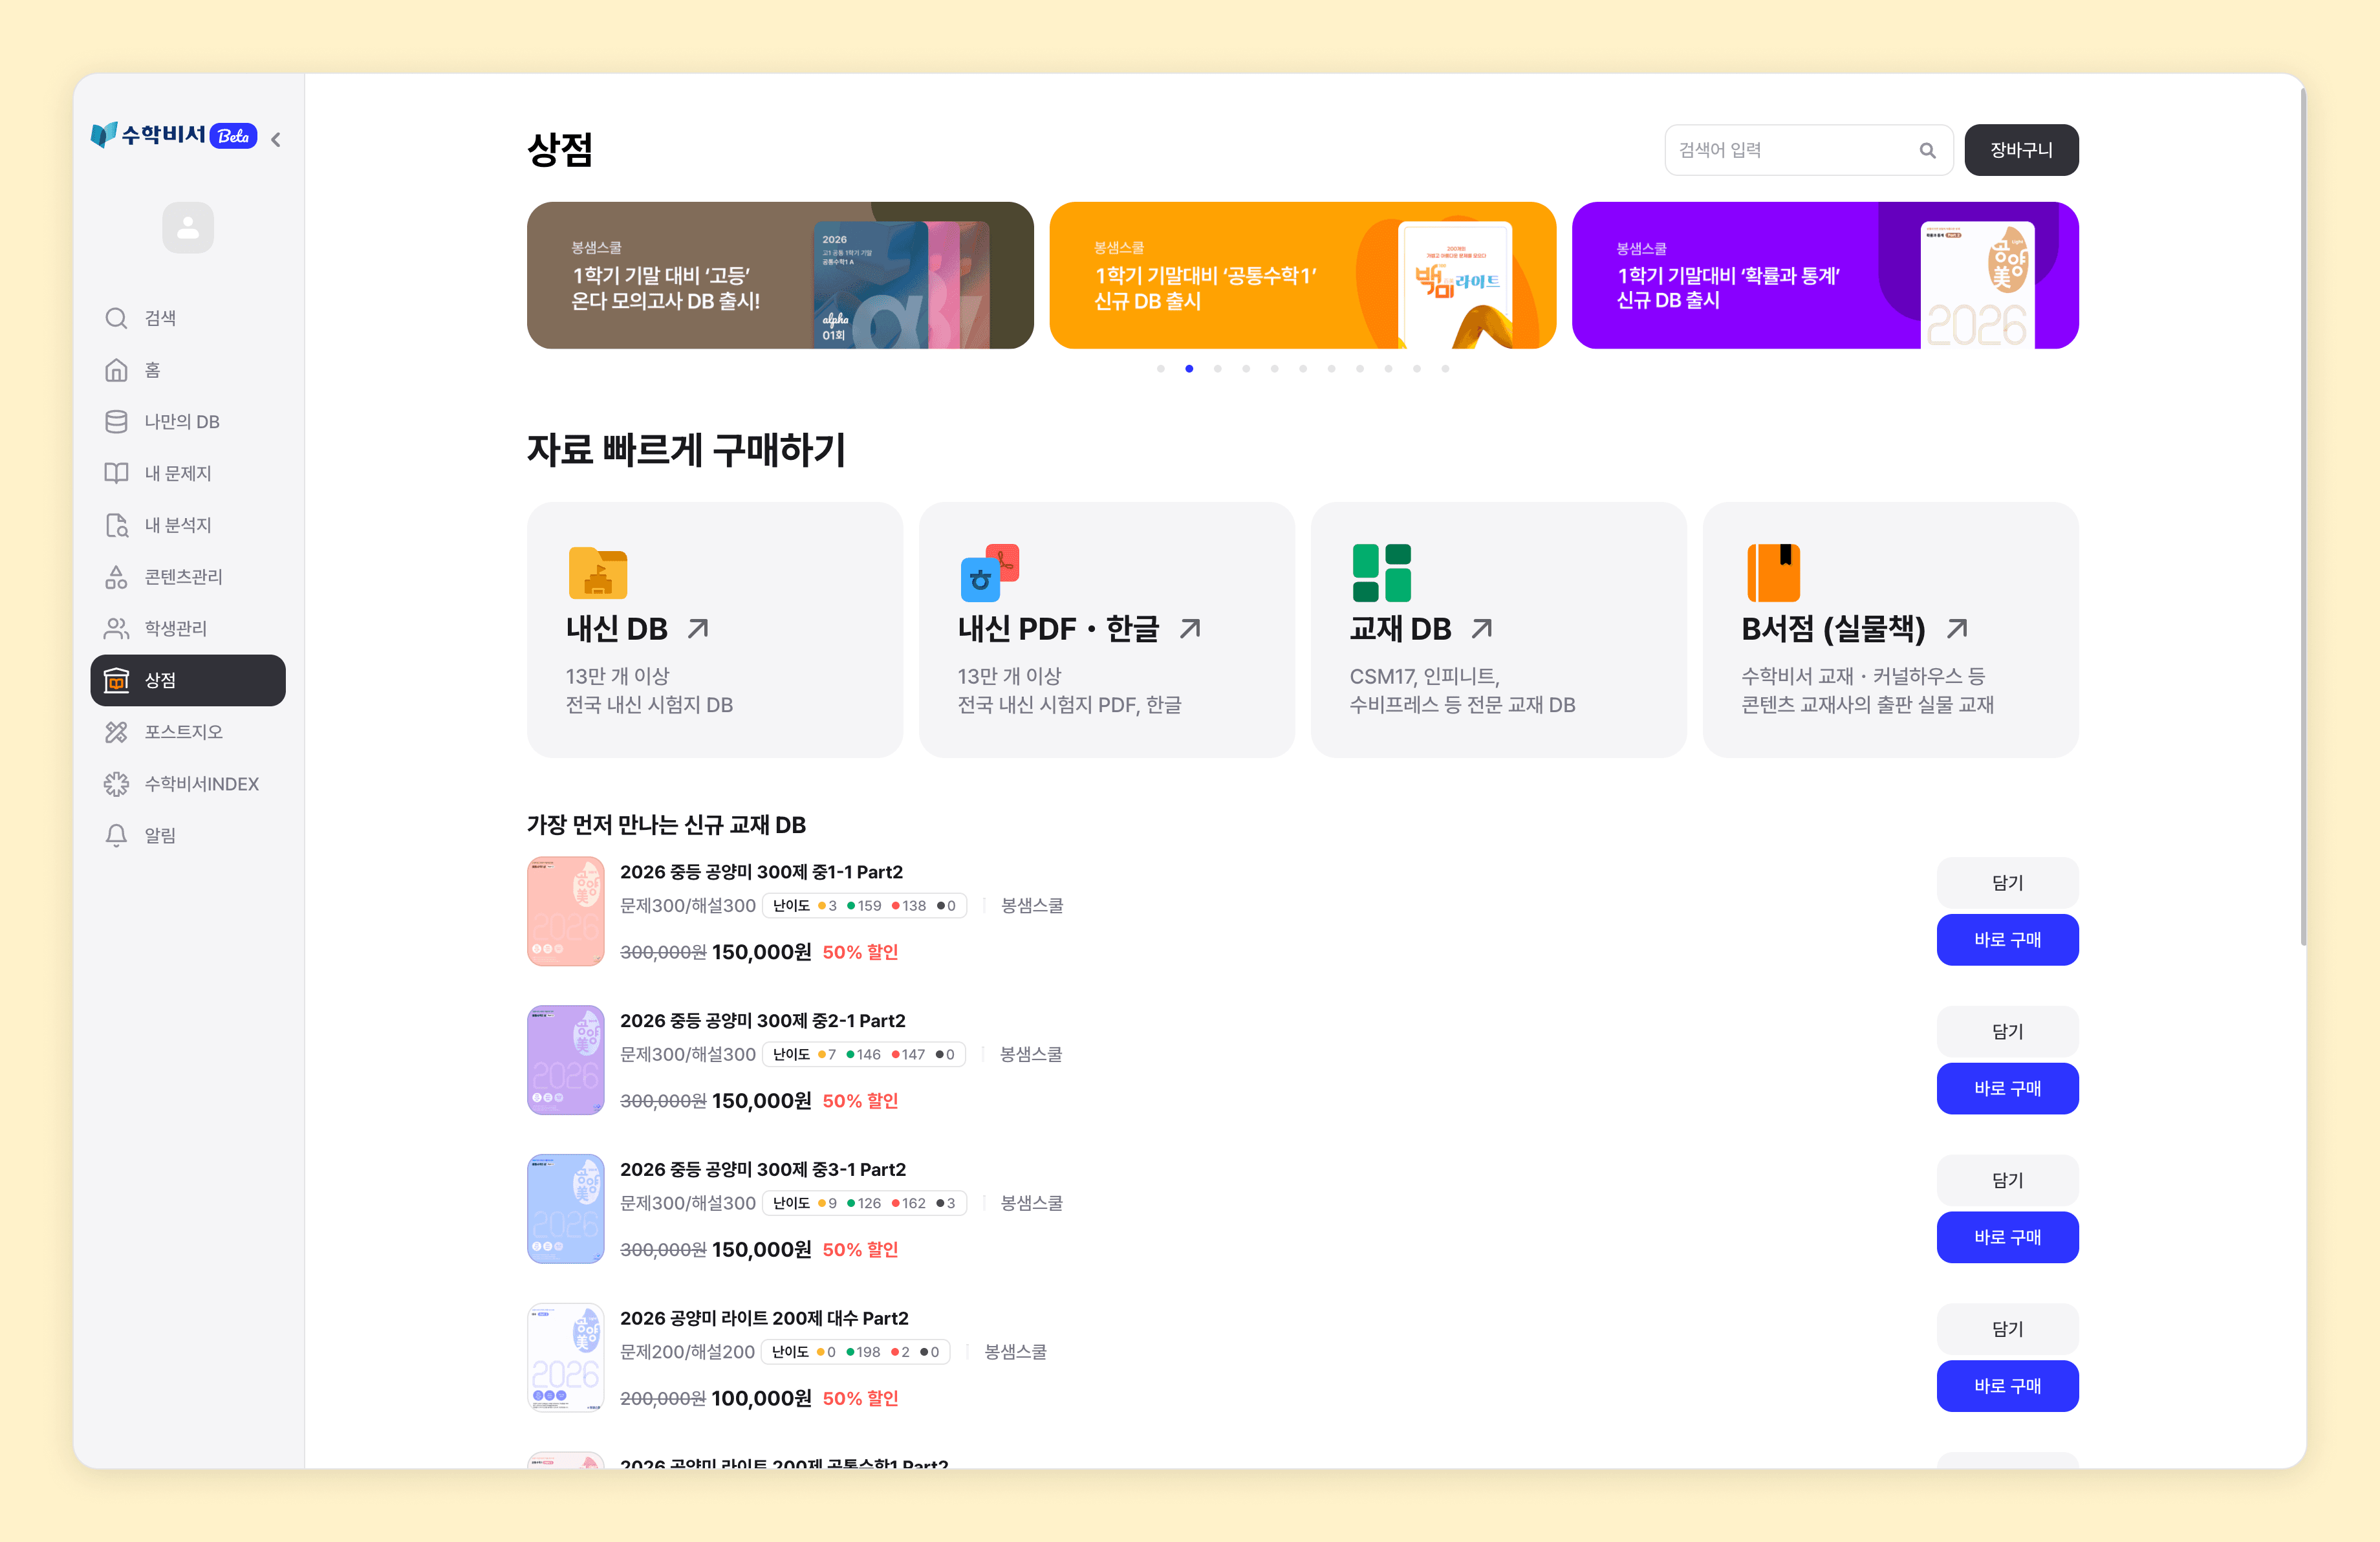Viewport: 2380px width, 1542px height.
Task: Open the 확률과 통계 purple banner
Action: (1825, 275)
